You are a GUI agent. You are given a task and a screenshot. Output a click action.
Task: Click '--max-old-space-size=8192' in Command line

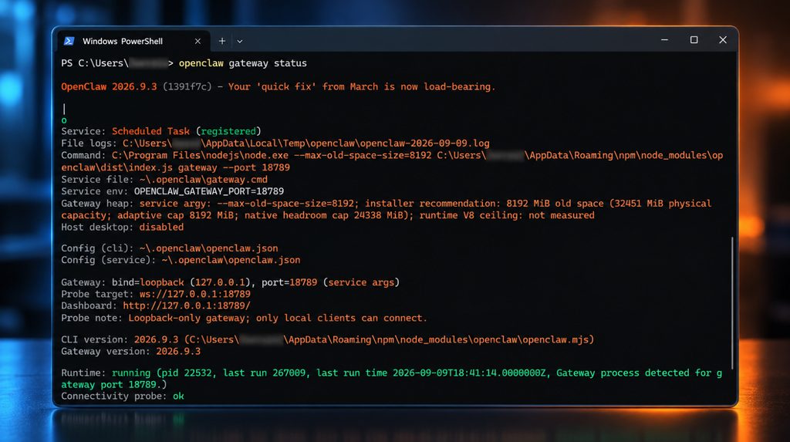(x=363, y=155)
